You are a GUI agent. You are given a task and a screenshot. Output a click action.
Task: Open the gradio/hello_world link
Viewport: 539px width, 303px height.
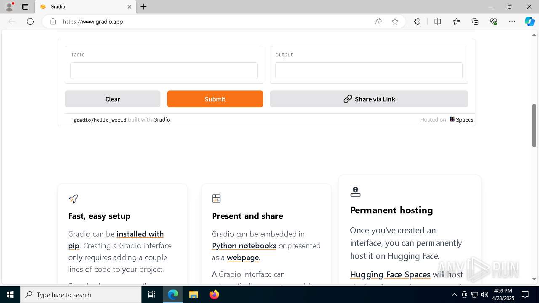click(x=100, y=120)
